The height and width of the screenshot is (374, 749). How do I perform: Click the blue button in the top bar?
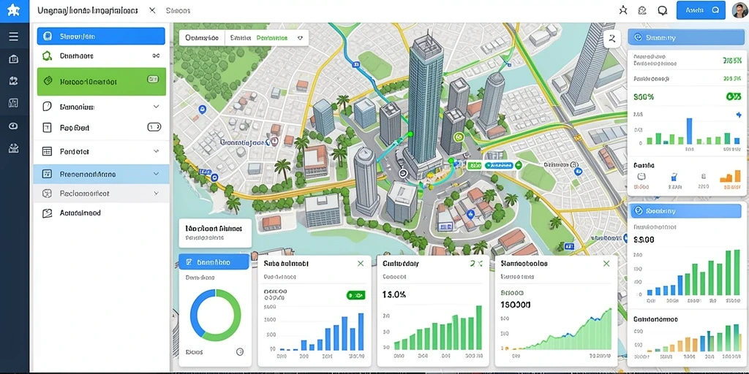point(701,10)
